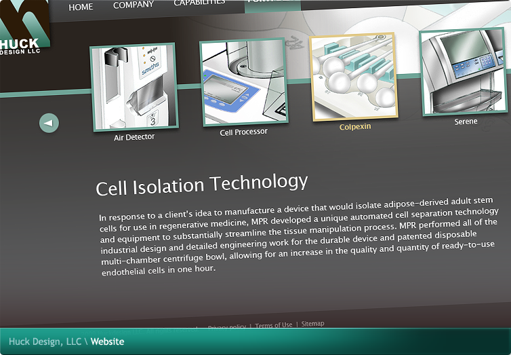Go to the previous portfolio items arrow
511x355 pixels.
click(49, 123)
